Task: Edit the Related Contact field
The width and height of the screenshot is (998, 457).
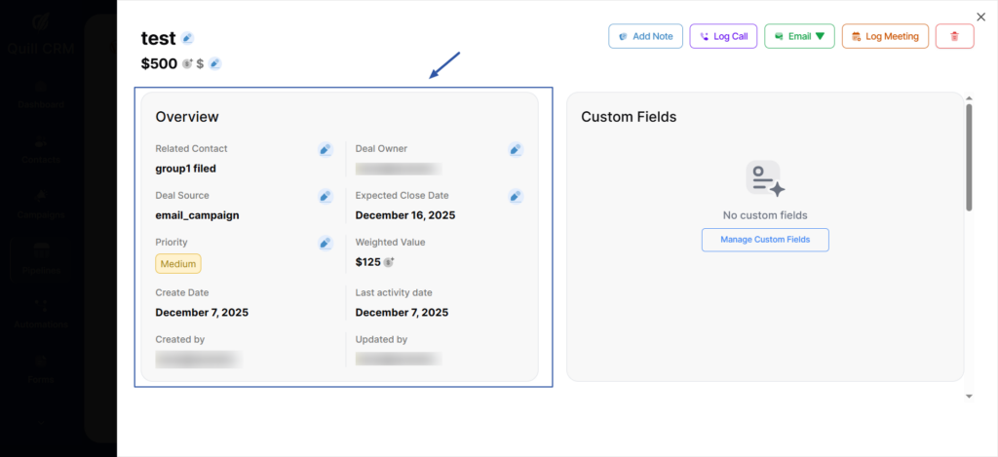Action: [326, 149]
